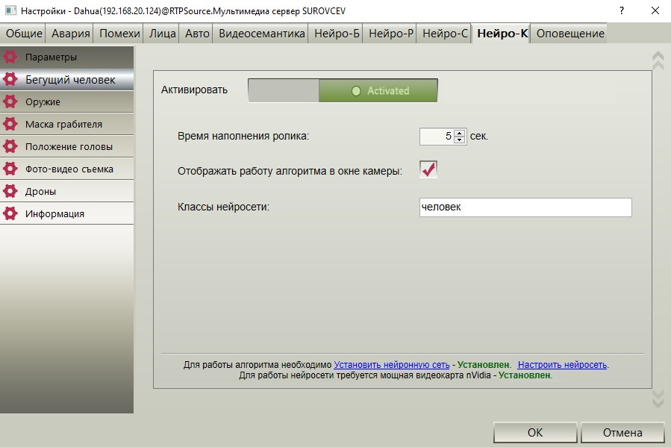Switch to the Видеосемантика tab
The width and height of the screenshot is (671, 447).
click(x=262, y=34)
